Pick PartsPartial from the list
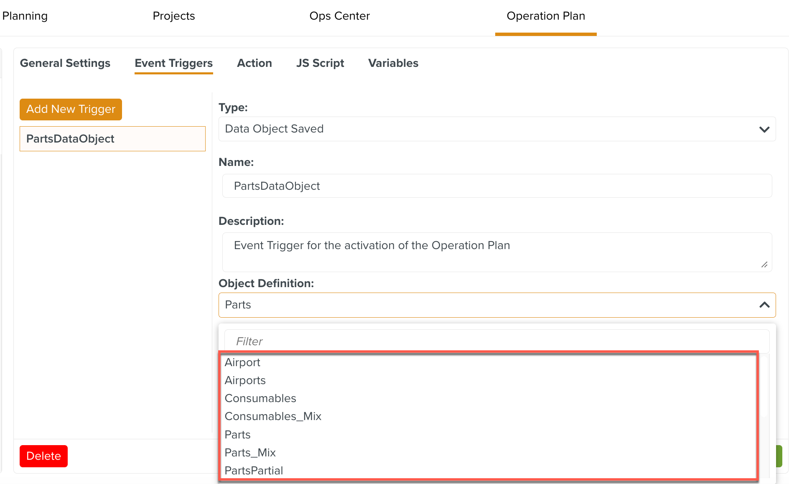 (x=254, y=471)
